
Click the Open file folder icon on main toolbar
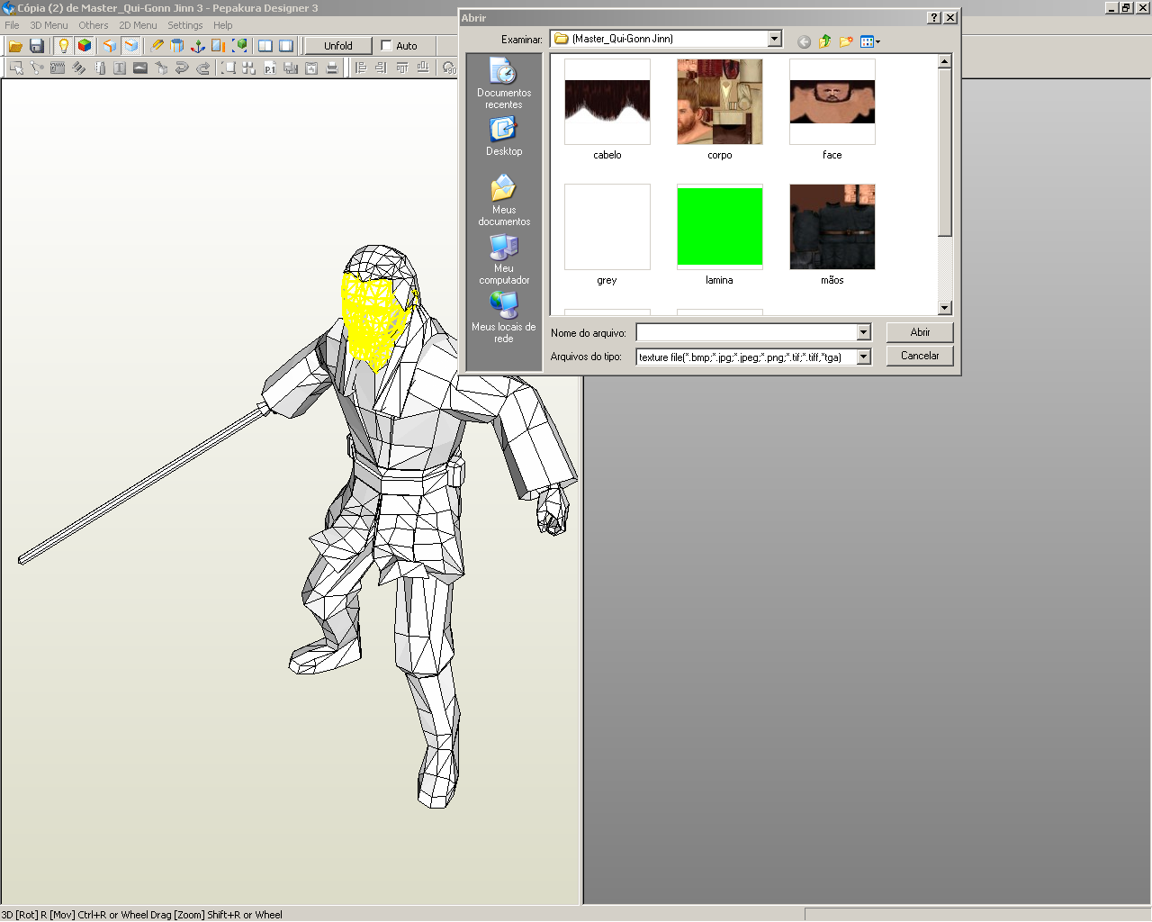(14, 46)
